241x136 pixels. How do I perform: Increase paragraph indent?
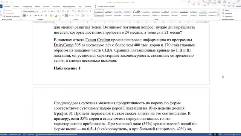[x=82, y=11]
